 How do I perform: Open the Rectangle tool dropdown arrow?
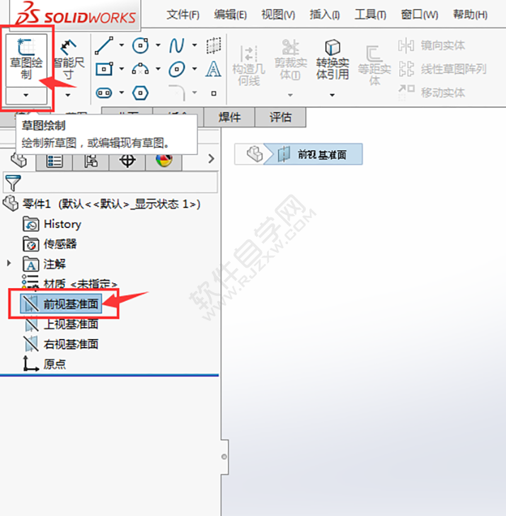(x=122, y=69)
